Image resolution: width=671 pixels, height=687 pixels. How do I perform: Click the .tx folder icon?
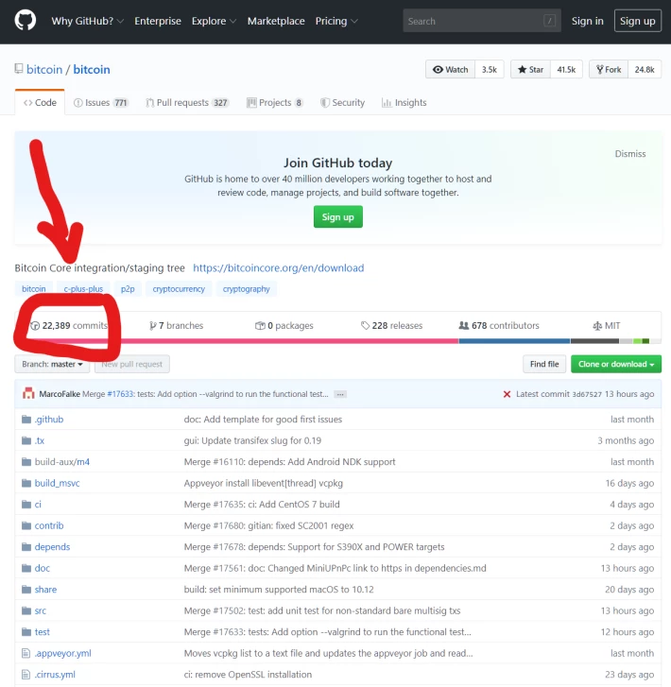tap(26, 440)
